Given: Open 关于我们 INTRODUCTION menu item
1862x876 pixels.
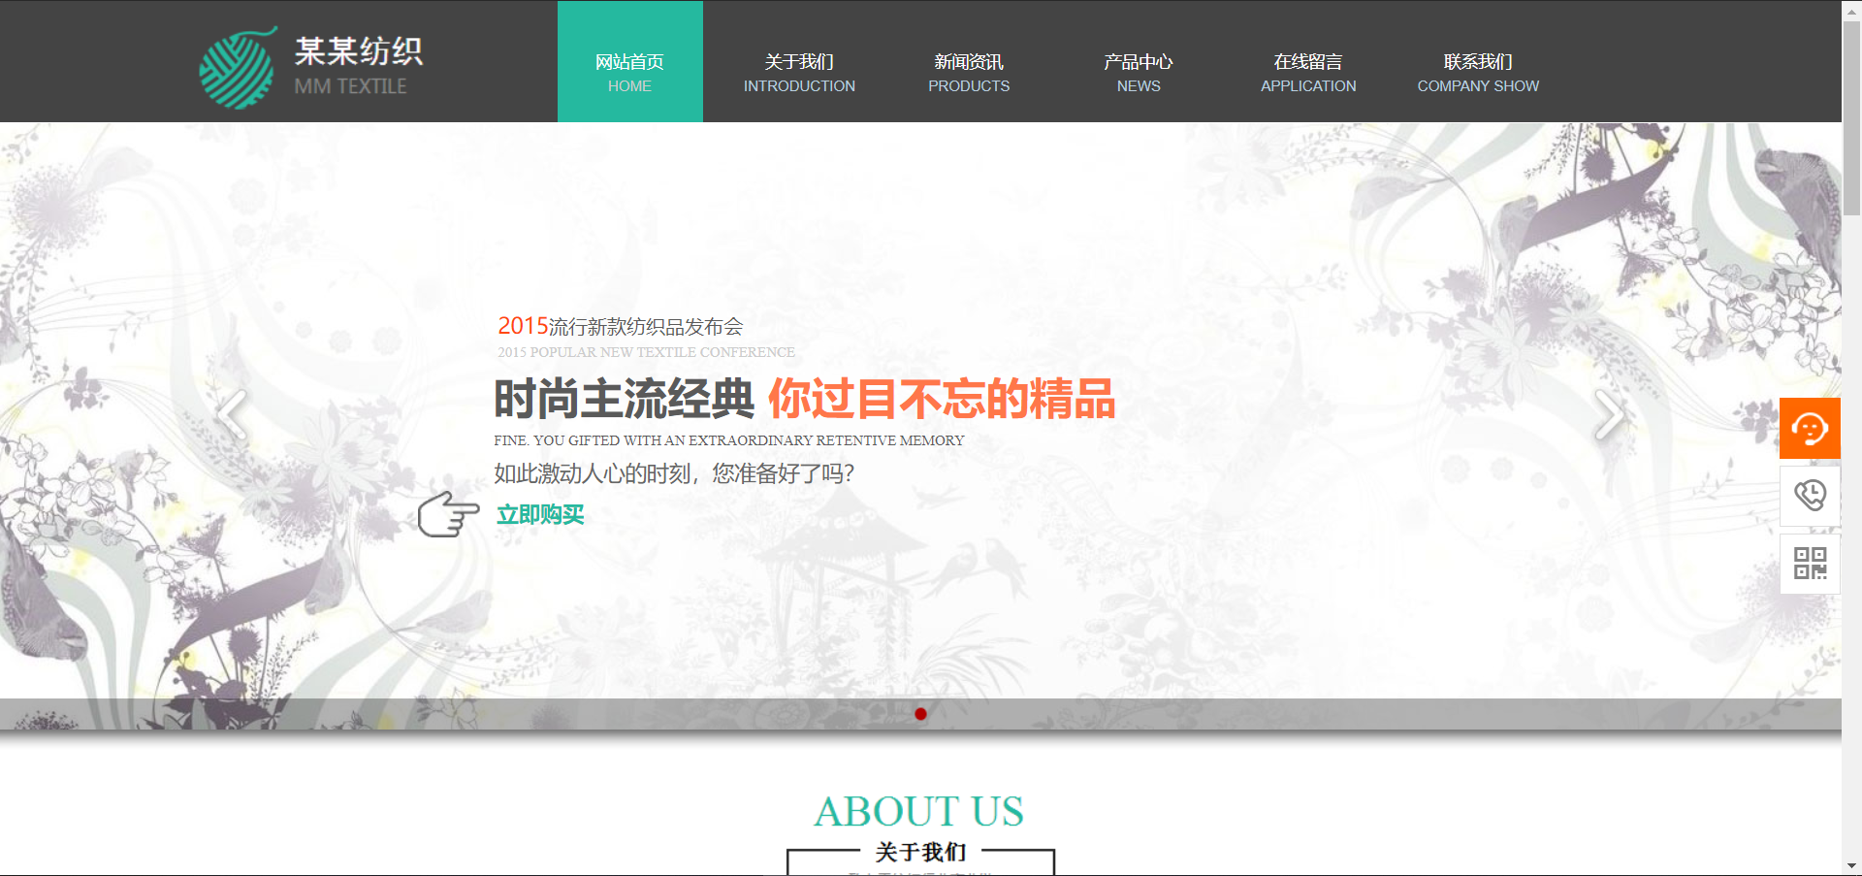Looking at the screenshot, I should pos(799,73).
